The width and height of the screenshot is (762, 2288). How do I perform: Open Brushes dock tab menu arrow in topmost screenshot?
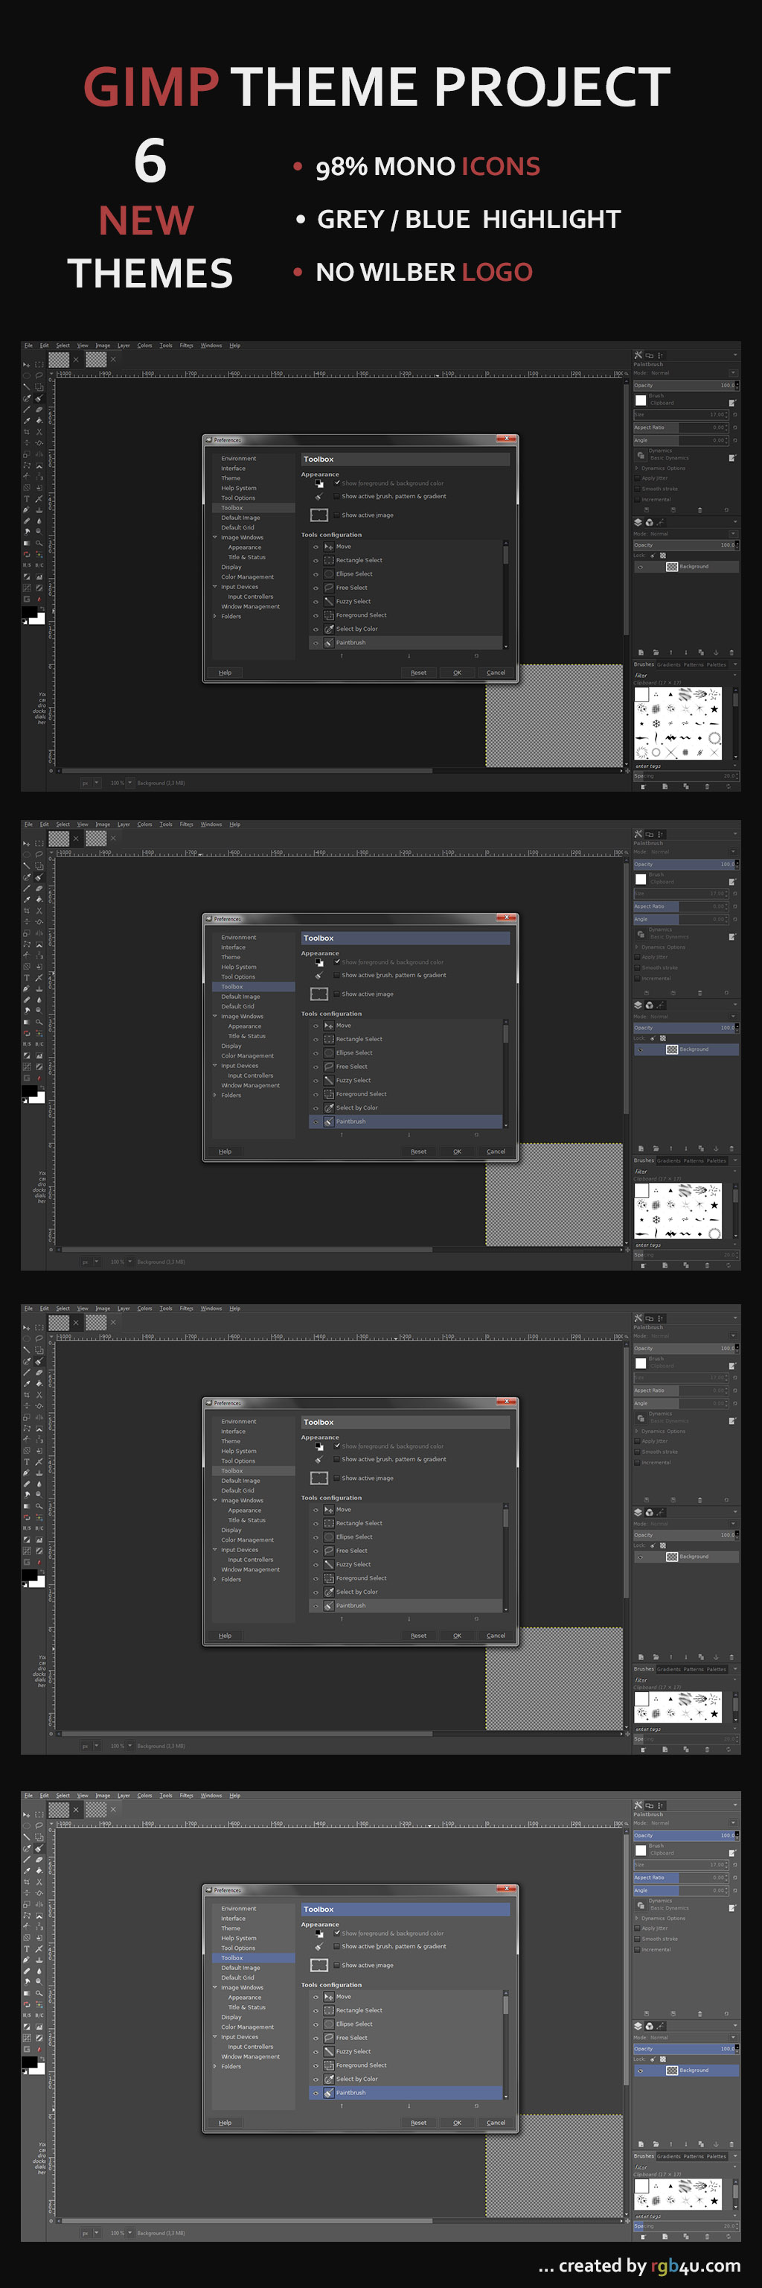[734, 664]
